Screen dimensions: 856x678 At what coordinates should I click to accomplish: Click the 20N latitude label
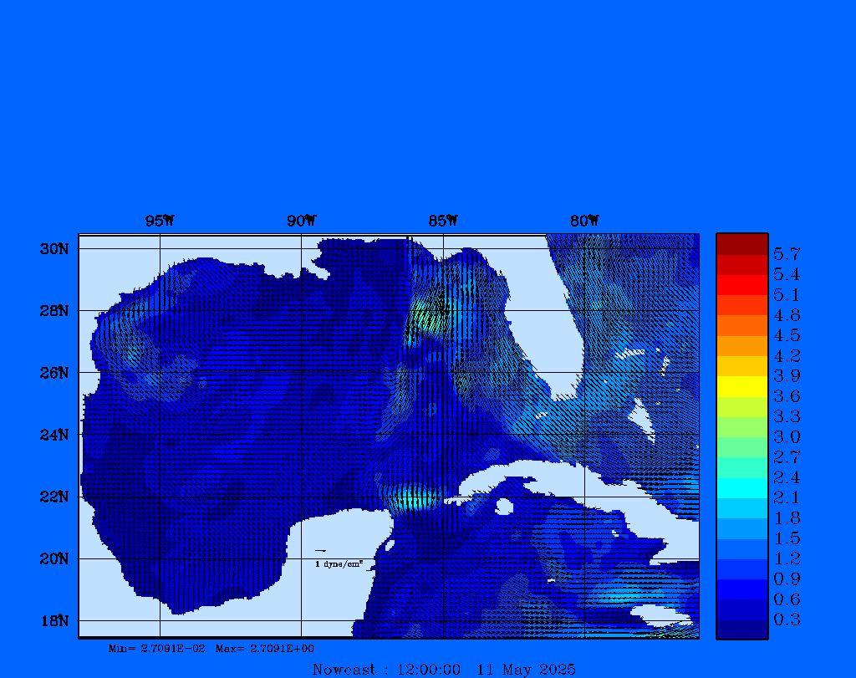point(54,558)
